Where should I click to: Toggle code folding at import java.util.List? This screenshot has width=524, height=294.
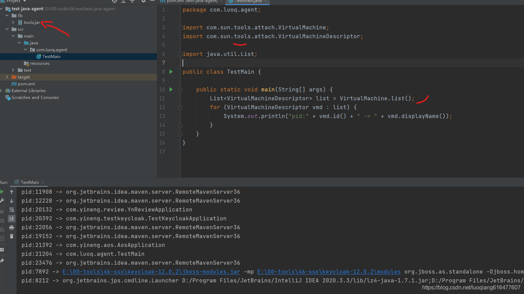(x=180, y=54)
